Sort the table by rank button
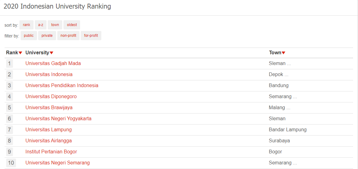358x169 pixels. [x=26, y=25]
